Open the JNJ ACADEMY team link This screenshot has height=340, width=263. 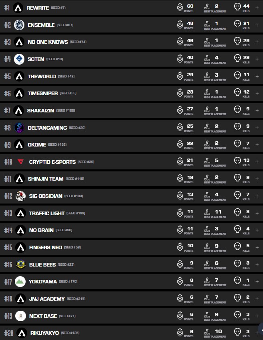point(46,299)
